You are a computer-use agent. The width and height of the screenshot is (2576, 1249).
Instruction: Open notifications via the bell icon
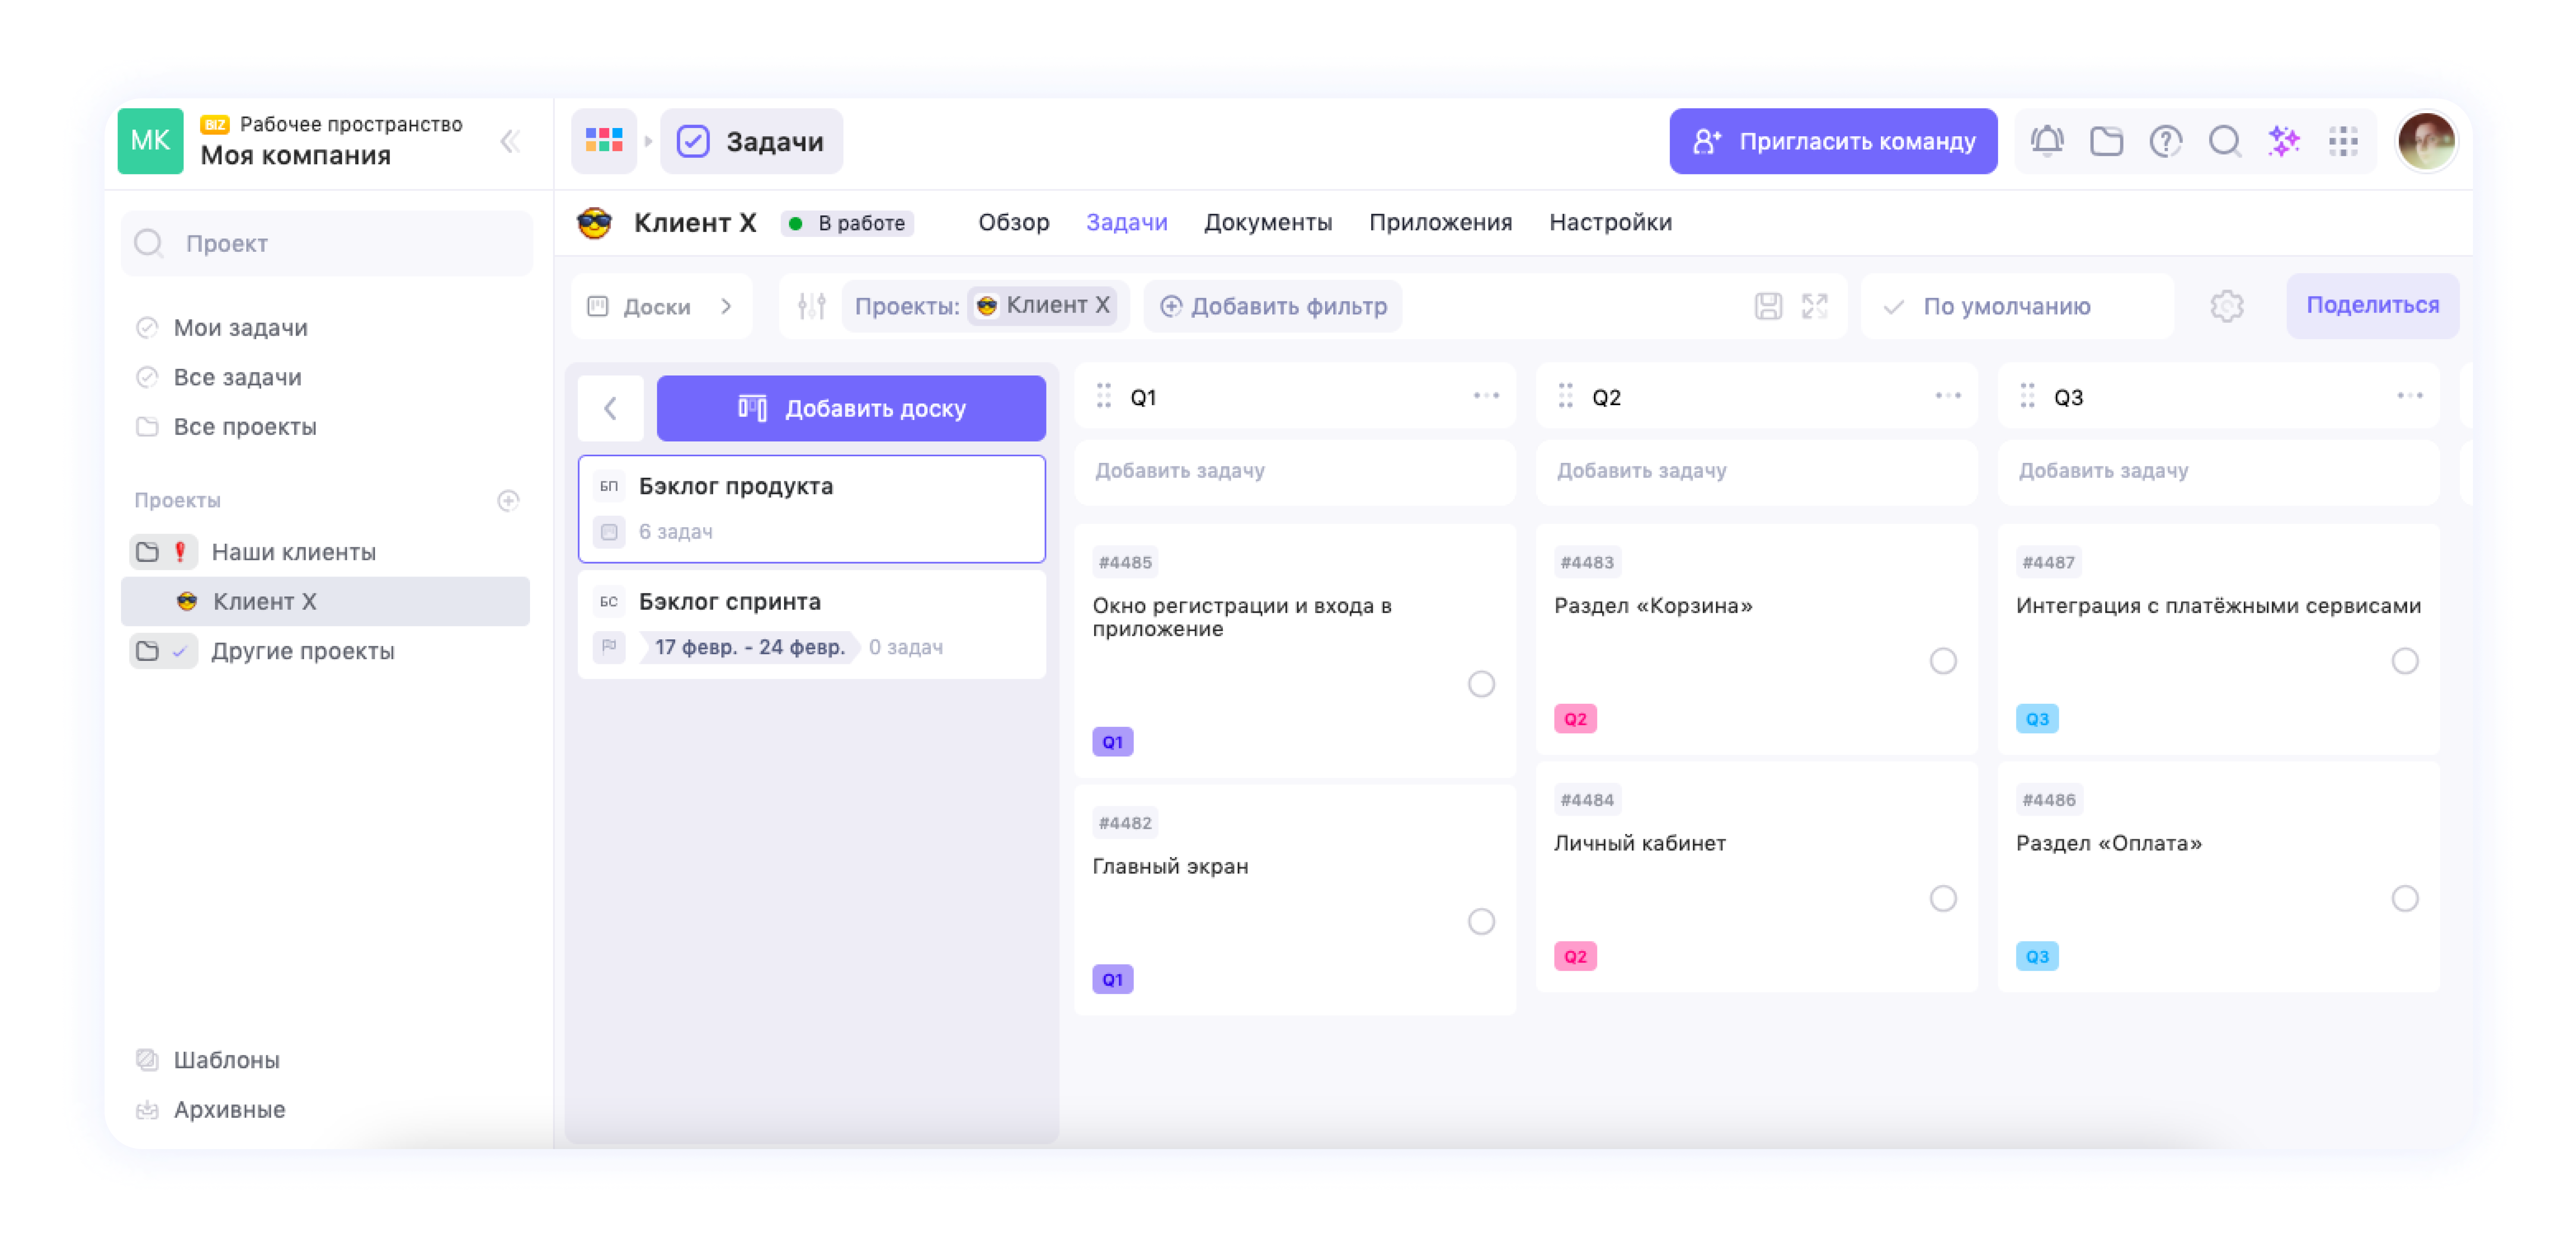2047,141
